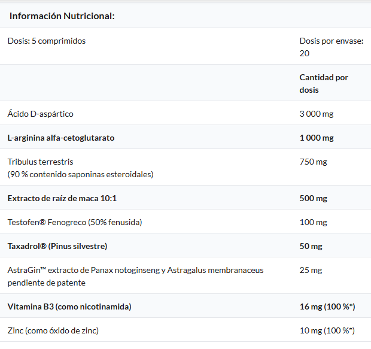Screen dimensions: 371x349
Task: Select the 750 mg value
Action: pos(314,162)
